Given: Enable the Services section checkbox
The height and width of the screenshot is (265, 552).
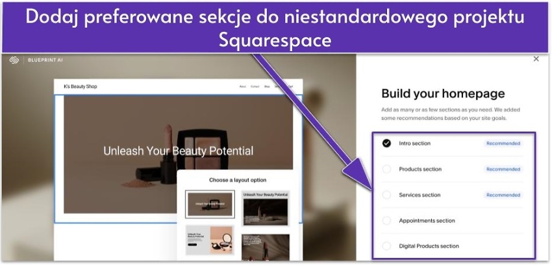Looking at the screenshot, I should coord(386,195).
